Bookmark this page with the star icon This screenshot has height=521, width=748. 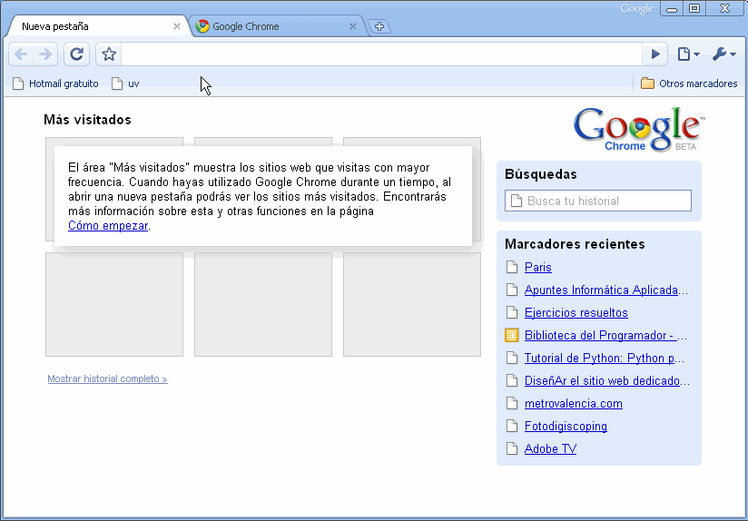coord(109,54)
